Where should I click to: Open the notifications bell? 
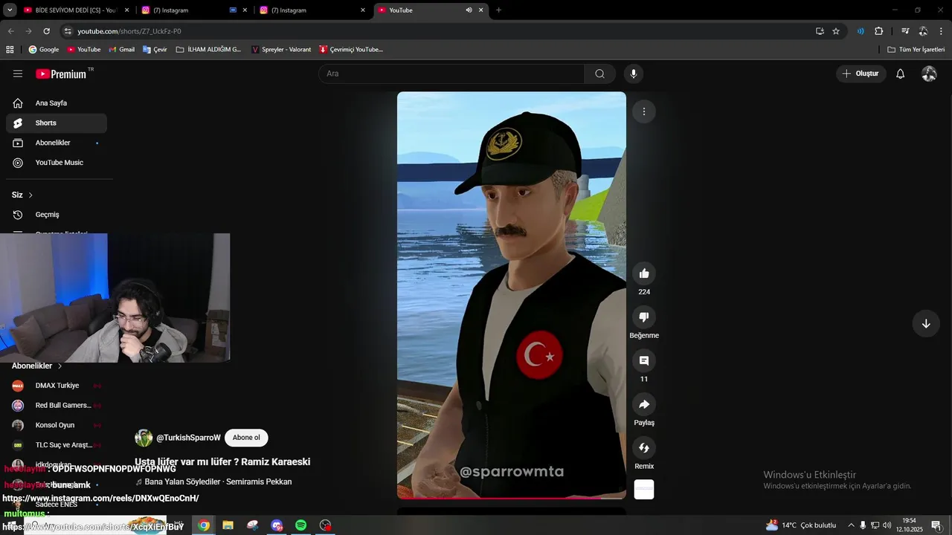(x=900, y=74)
